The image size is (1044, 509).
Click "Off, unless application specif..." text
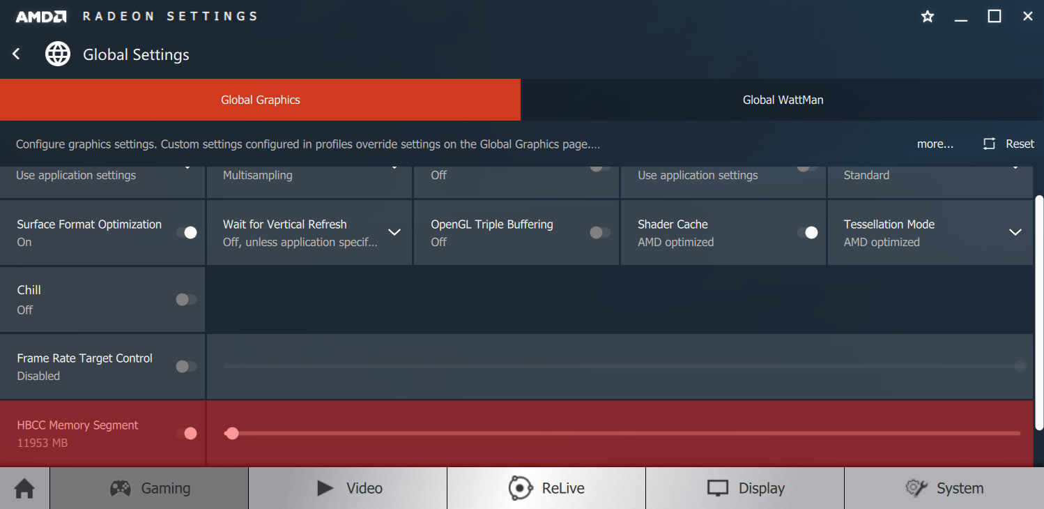click(300, 242)
